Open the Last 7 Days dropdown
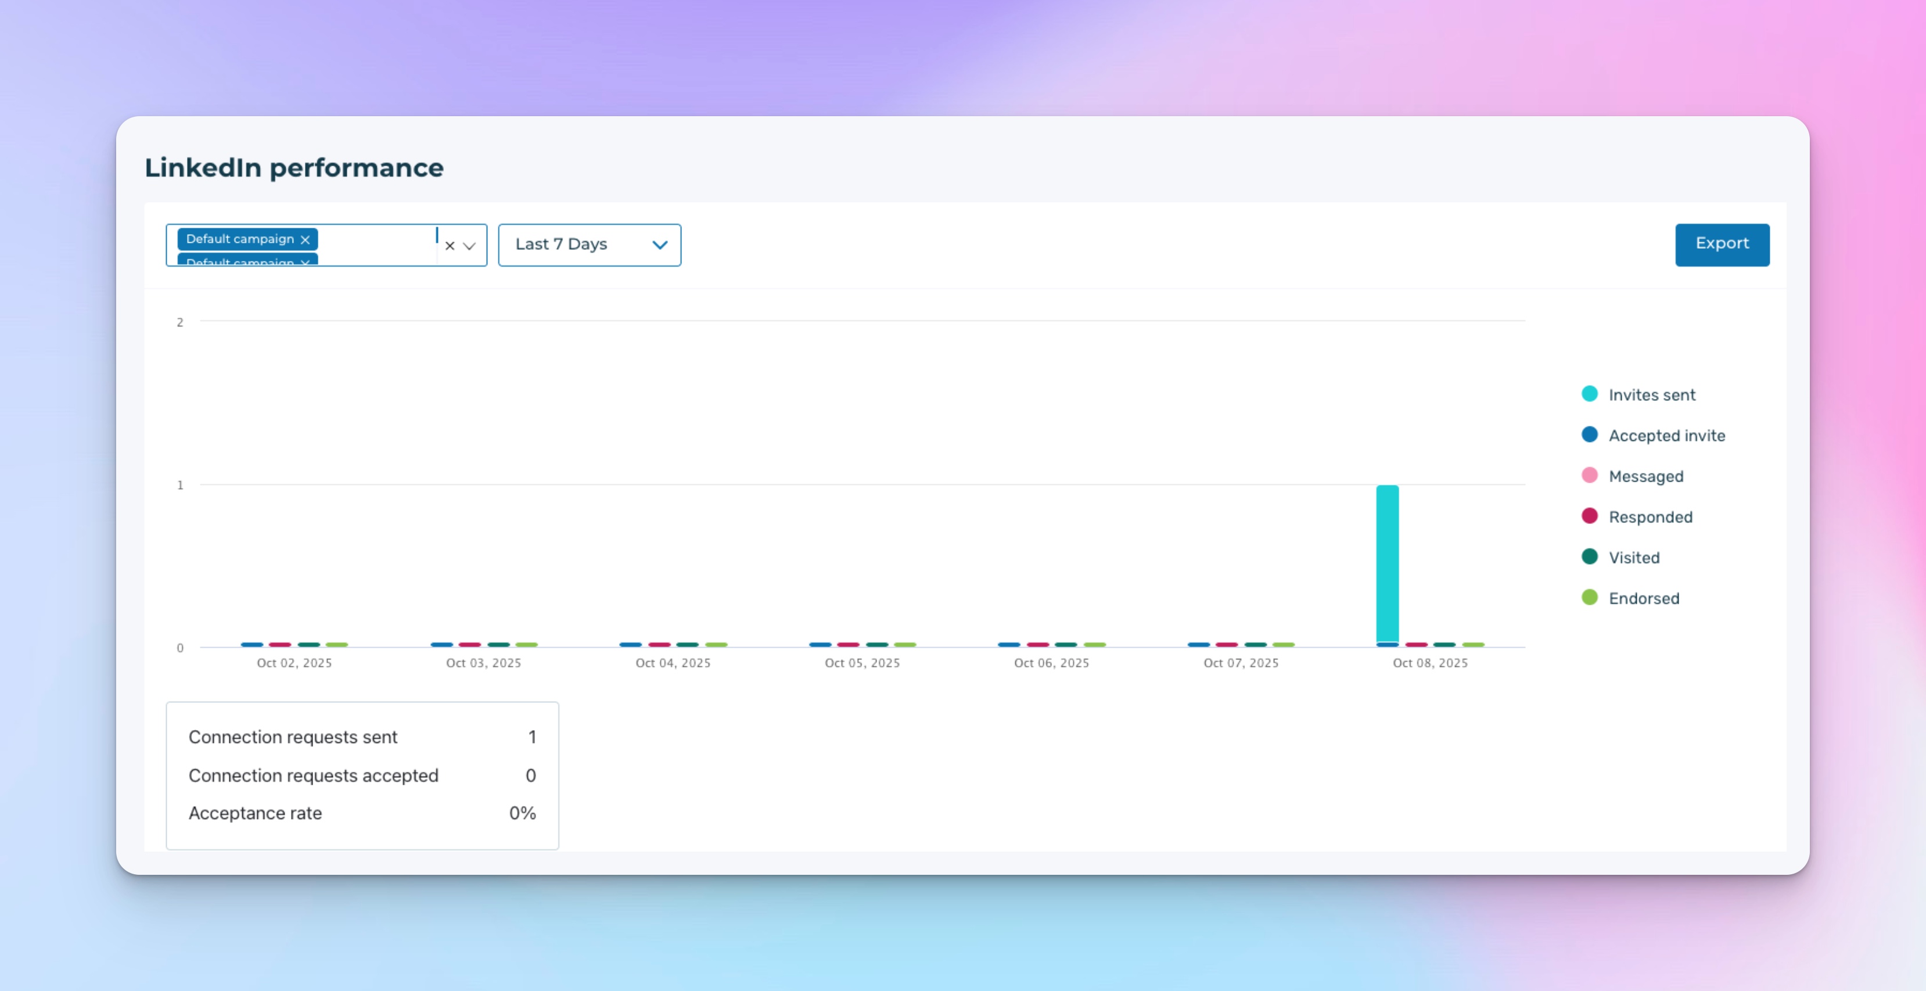Viewport: 1926px width, 991px height. (589, 245)
